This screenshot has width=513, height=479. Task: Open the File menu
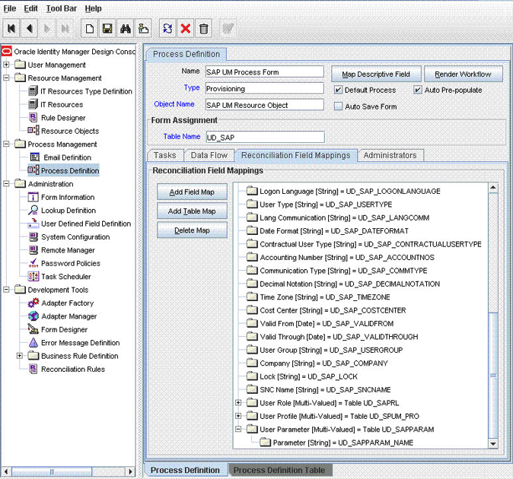pos(10,8)
